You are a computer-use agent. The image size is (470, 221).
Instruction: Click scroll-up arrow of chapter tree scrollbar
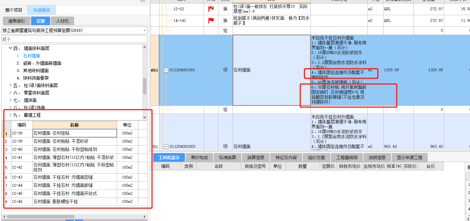(145, 47)
